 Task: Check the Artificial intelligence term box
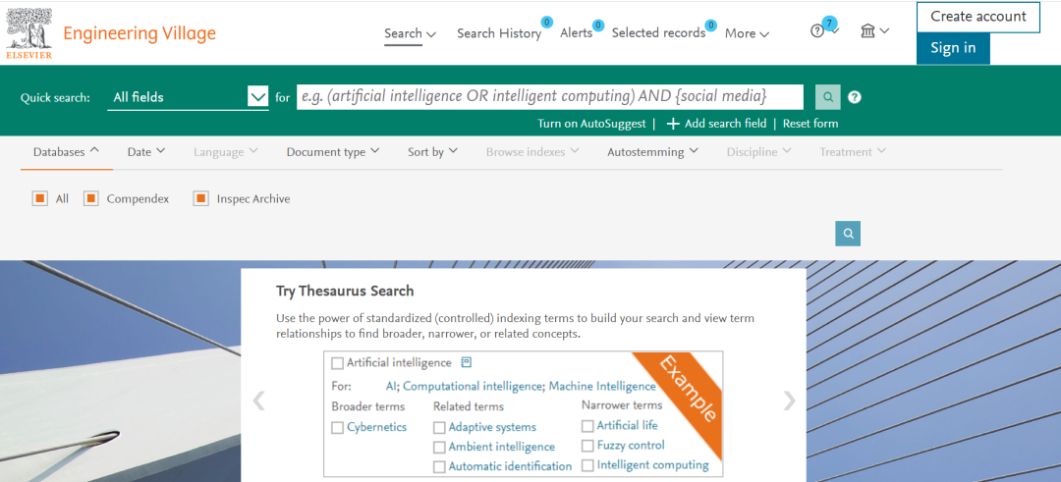pyautogui.click(x=337, y=363)
